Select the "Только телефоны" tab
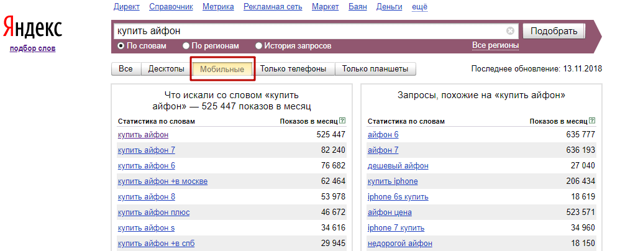625x251 pixels. 293,69
